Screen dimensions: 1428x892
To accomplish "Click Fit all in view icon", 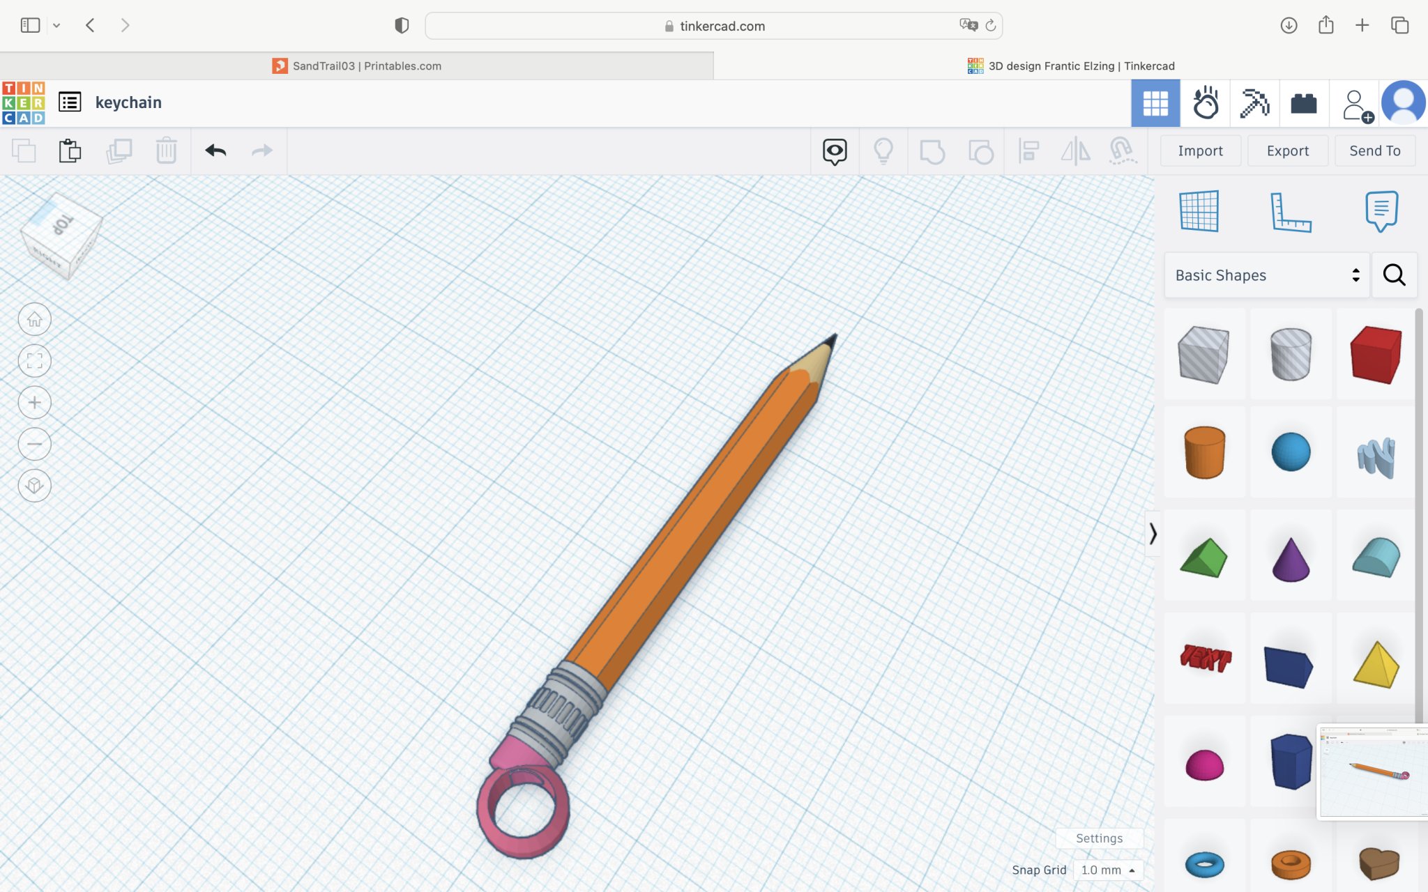I will [34, 361].
